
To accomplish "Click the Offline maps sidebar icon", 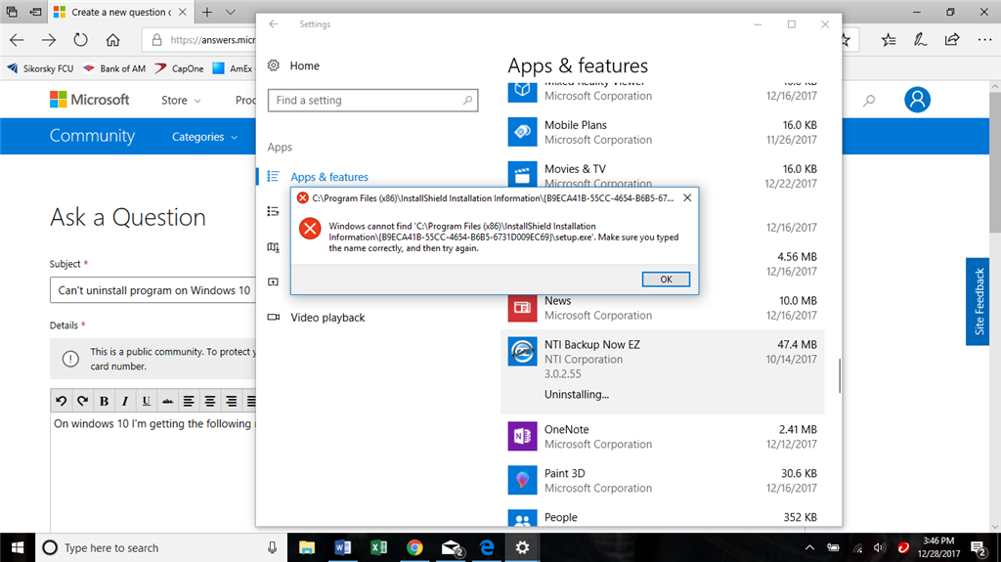I will (x=274, y=247).
